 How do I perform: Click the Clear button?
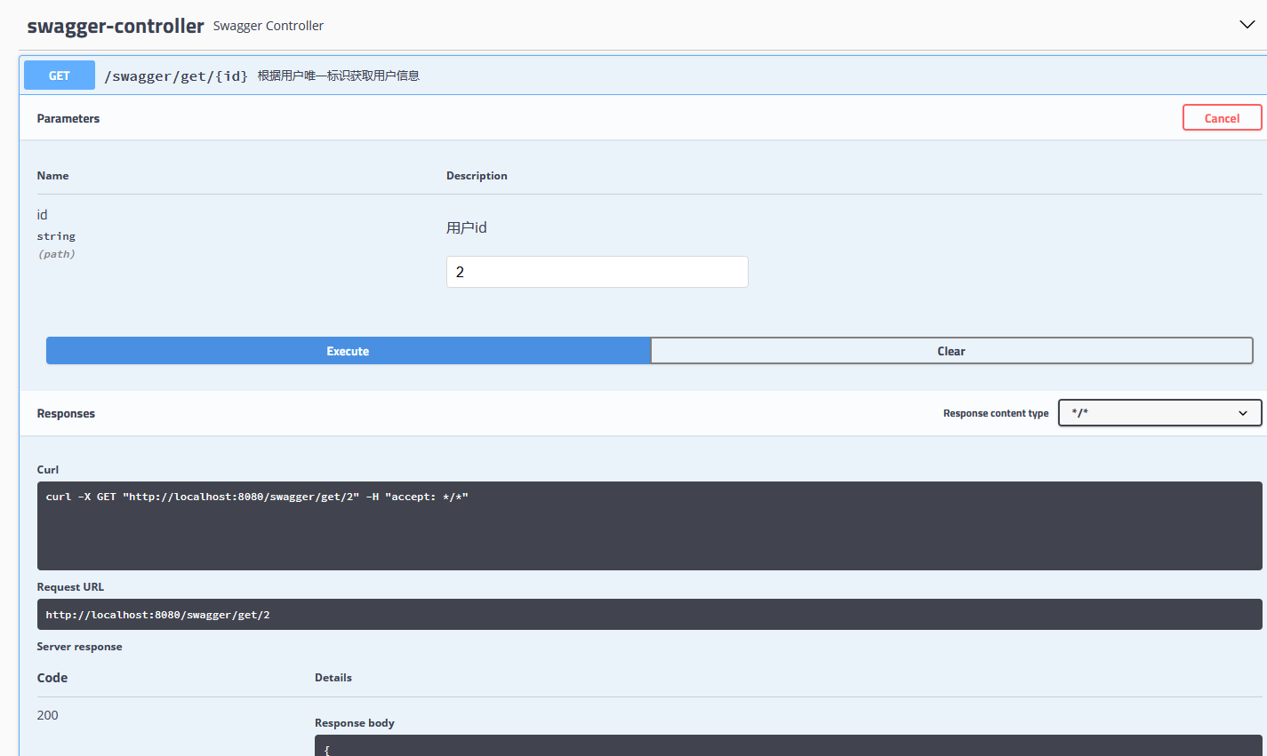click(x=950, y=350)
